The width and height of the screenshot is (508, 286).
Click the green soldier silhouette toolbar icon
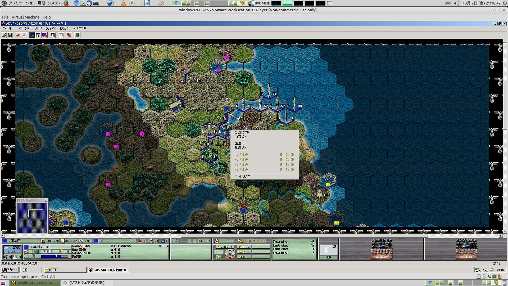(x=77, y=35)
